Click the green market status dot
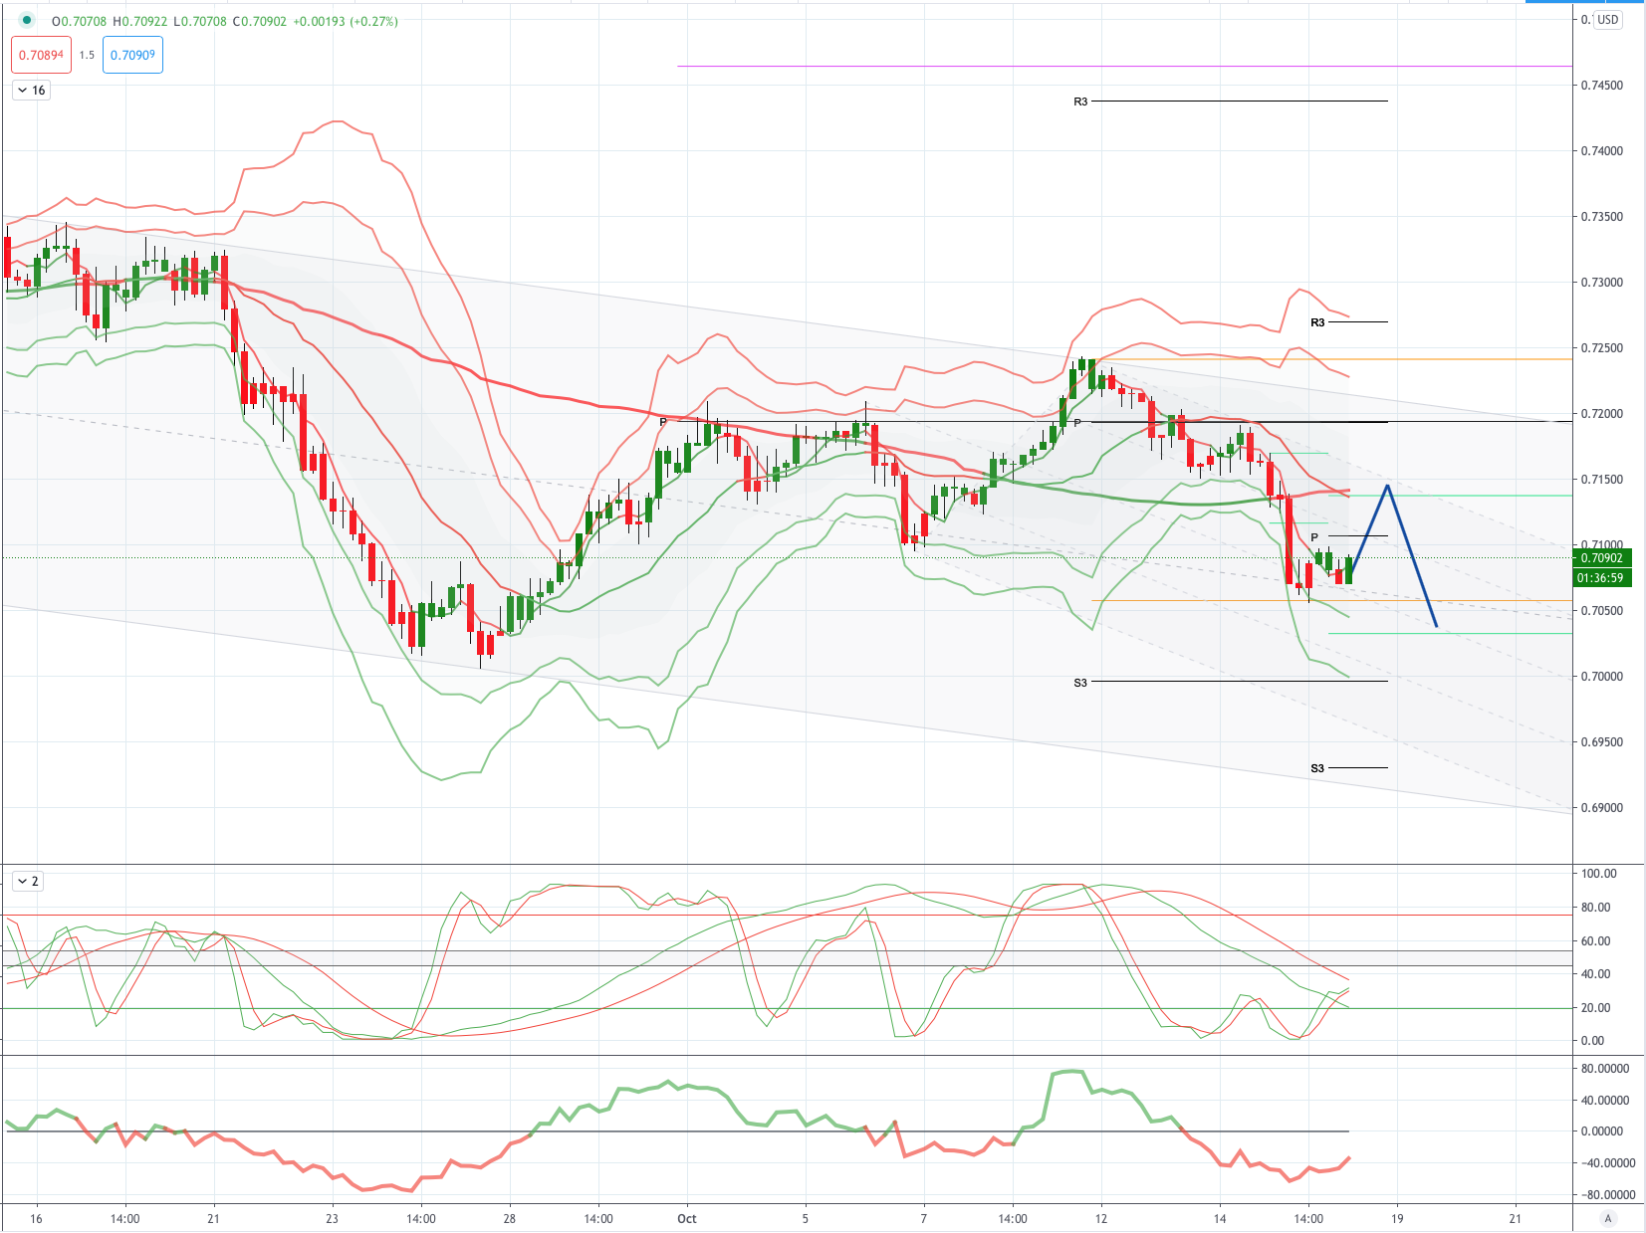Screen dimensions: 1646x1233 click(26, 20)
